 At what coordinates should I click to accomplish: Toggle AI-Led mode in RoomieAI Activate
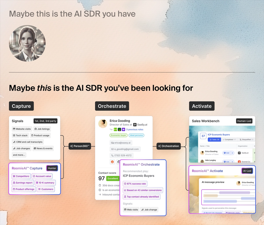tap(247, 171)
